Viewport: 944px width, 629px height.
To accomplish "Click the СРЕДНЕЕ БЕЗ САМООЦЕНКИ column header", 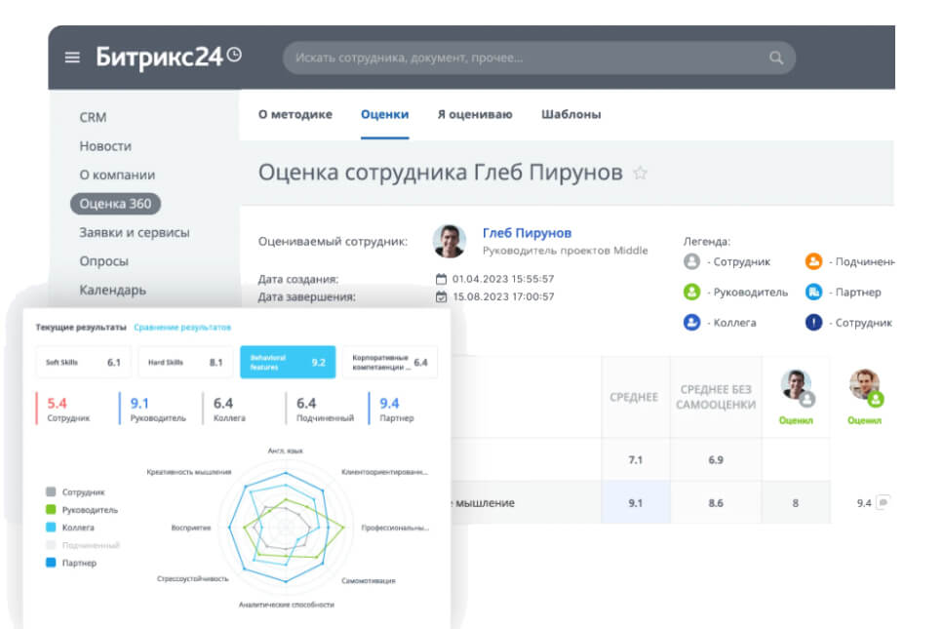I will [716, 397].
